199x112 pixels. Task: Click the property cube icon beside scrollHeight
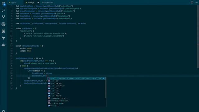click(49, 83)
